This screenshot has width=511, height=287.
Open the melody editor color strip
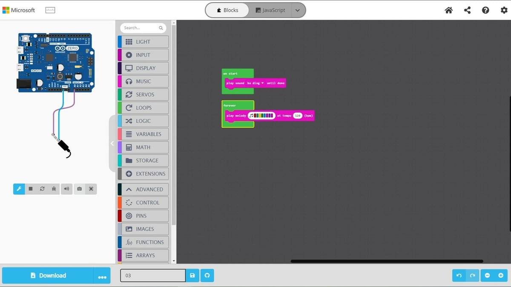pyautogui.click(x=261, y=115)
